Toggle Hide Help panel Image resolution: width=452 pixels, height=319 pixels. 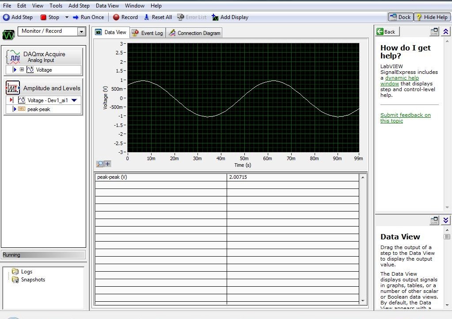tap(433, 17)
